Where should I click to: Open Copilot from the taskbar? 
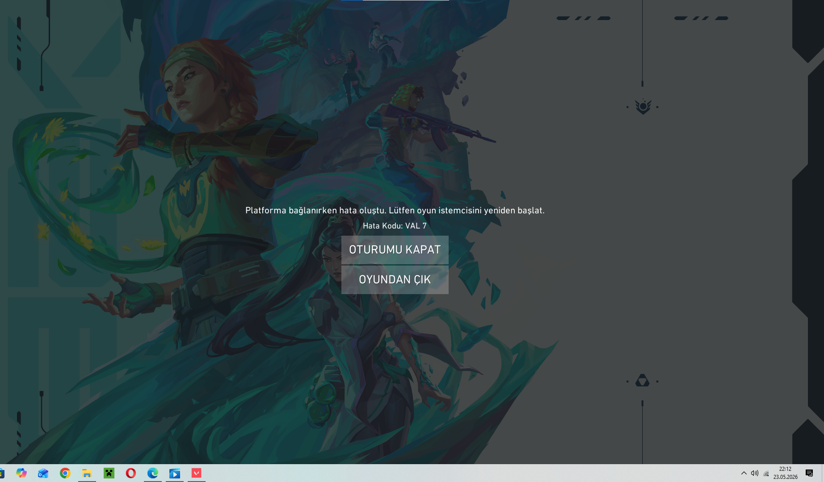click(21, 473)
